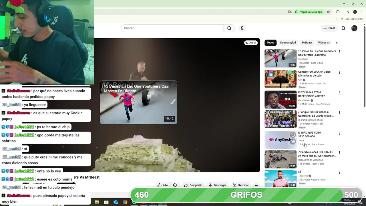Open Cazadores de Velocidad channel link
This screenshot has width=366, height=206.
pyautogui.click(x=310, y=160)
